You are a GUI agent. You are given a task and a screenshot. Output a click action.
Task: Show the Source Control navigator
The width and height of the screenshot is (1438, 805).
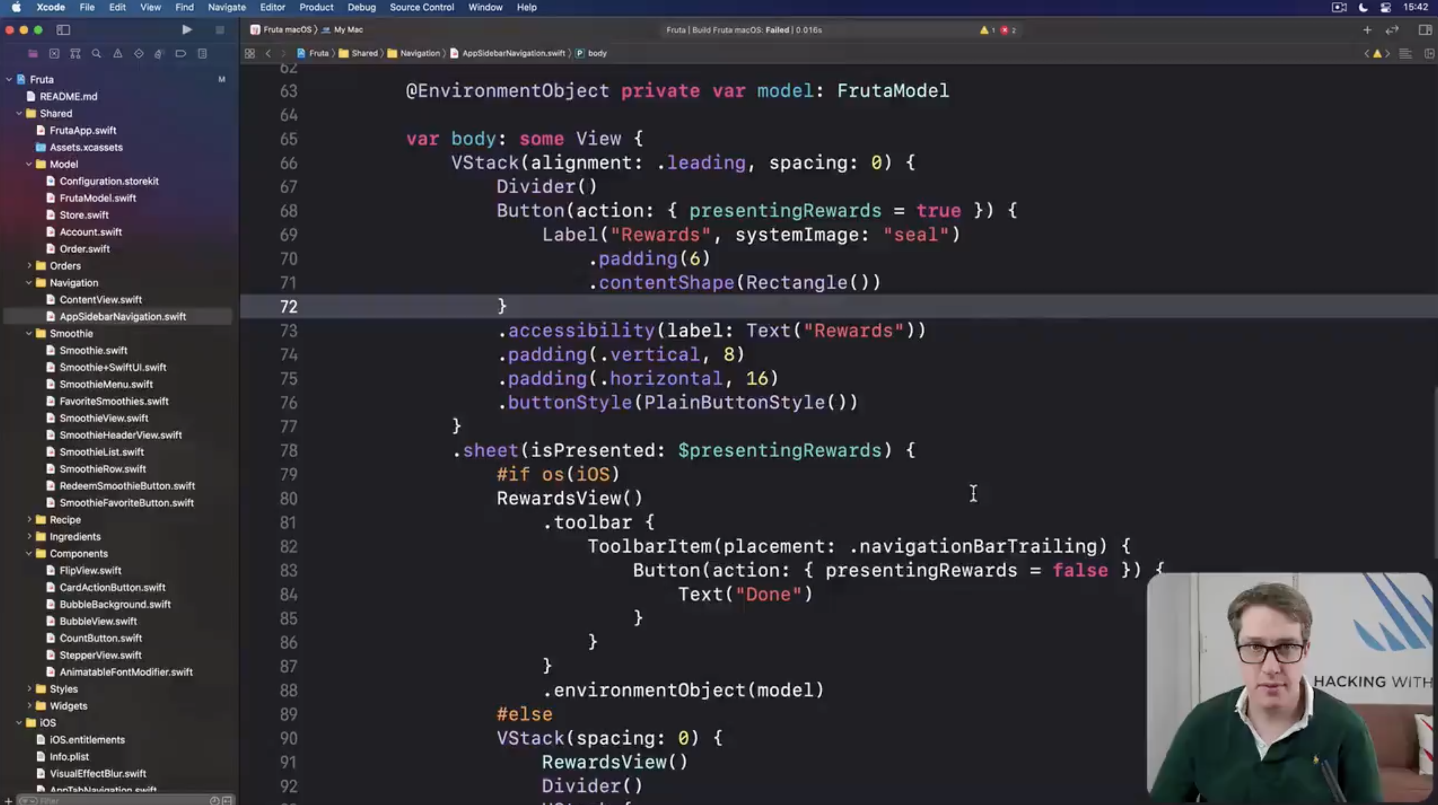54,53
